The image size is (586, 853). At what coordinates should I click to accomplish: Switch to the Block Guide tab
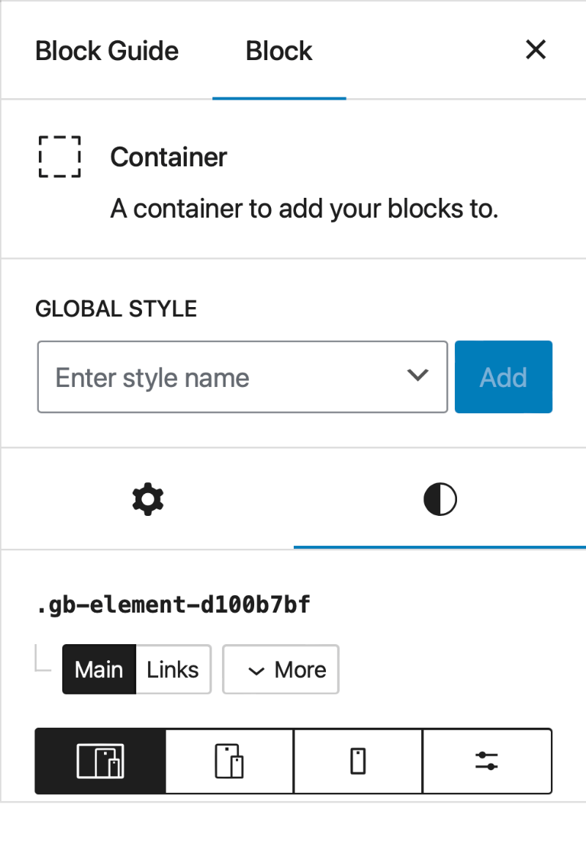[107, 51]
